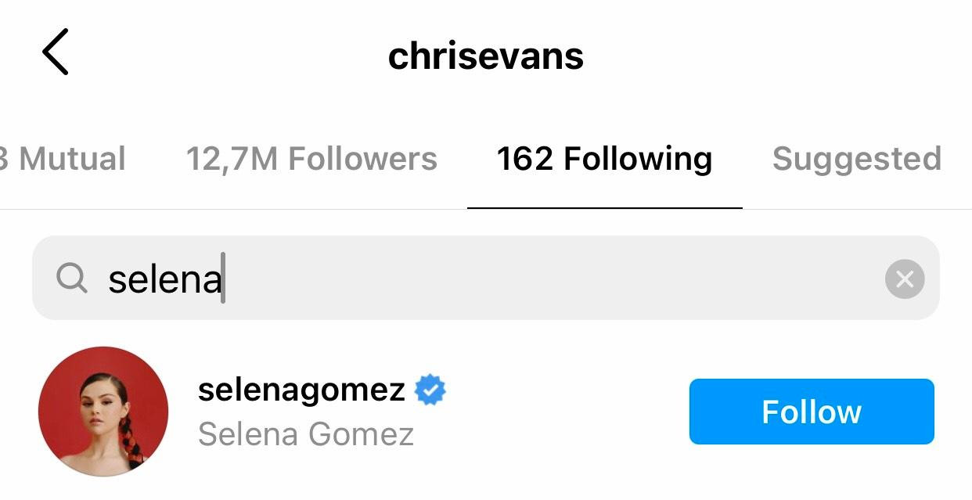Click empty space in the selenagomez row
This screenshot has width=972, height=500.
(563, 412)
